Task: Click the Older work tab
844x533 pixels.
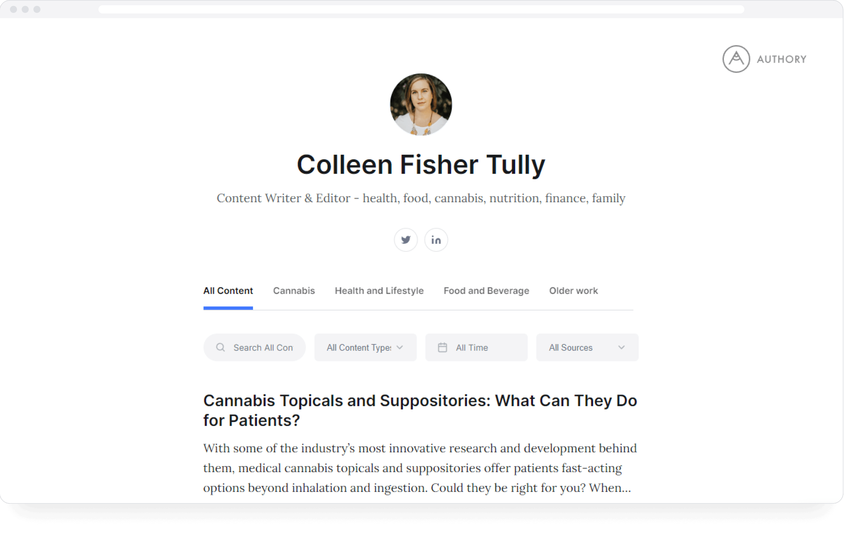Action: pos(573,291)
